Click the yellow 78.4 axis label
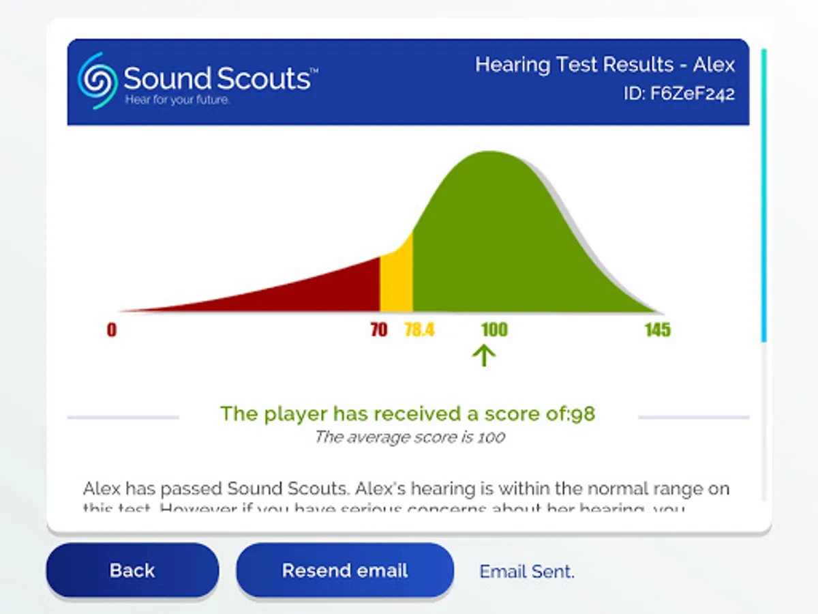 (x=419, y=330)
